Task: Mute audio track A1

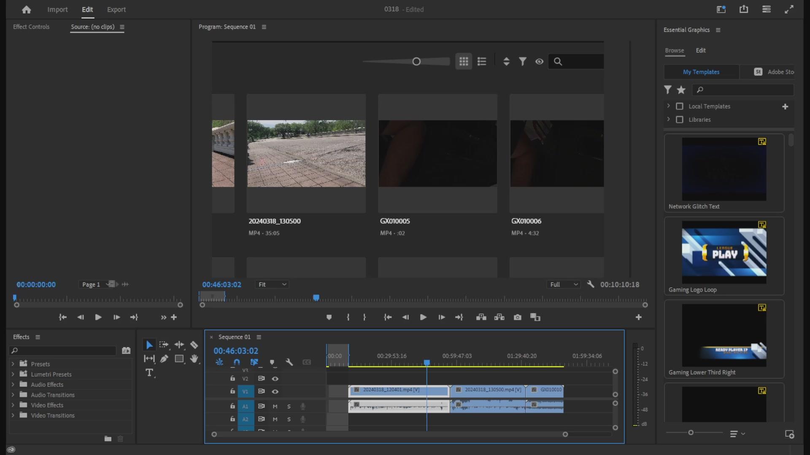Action: tap(275, 407)
